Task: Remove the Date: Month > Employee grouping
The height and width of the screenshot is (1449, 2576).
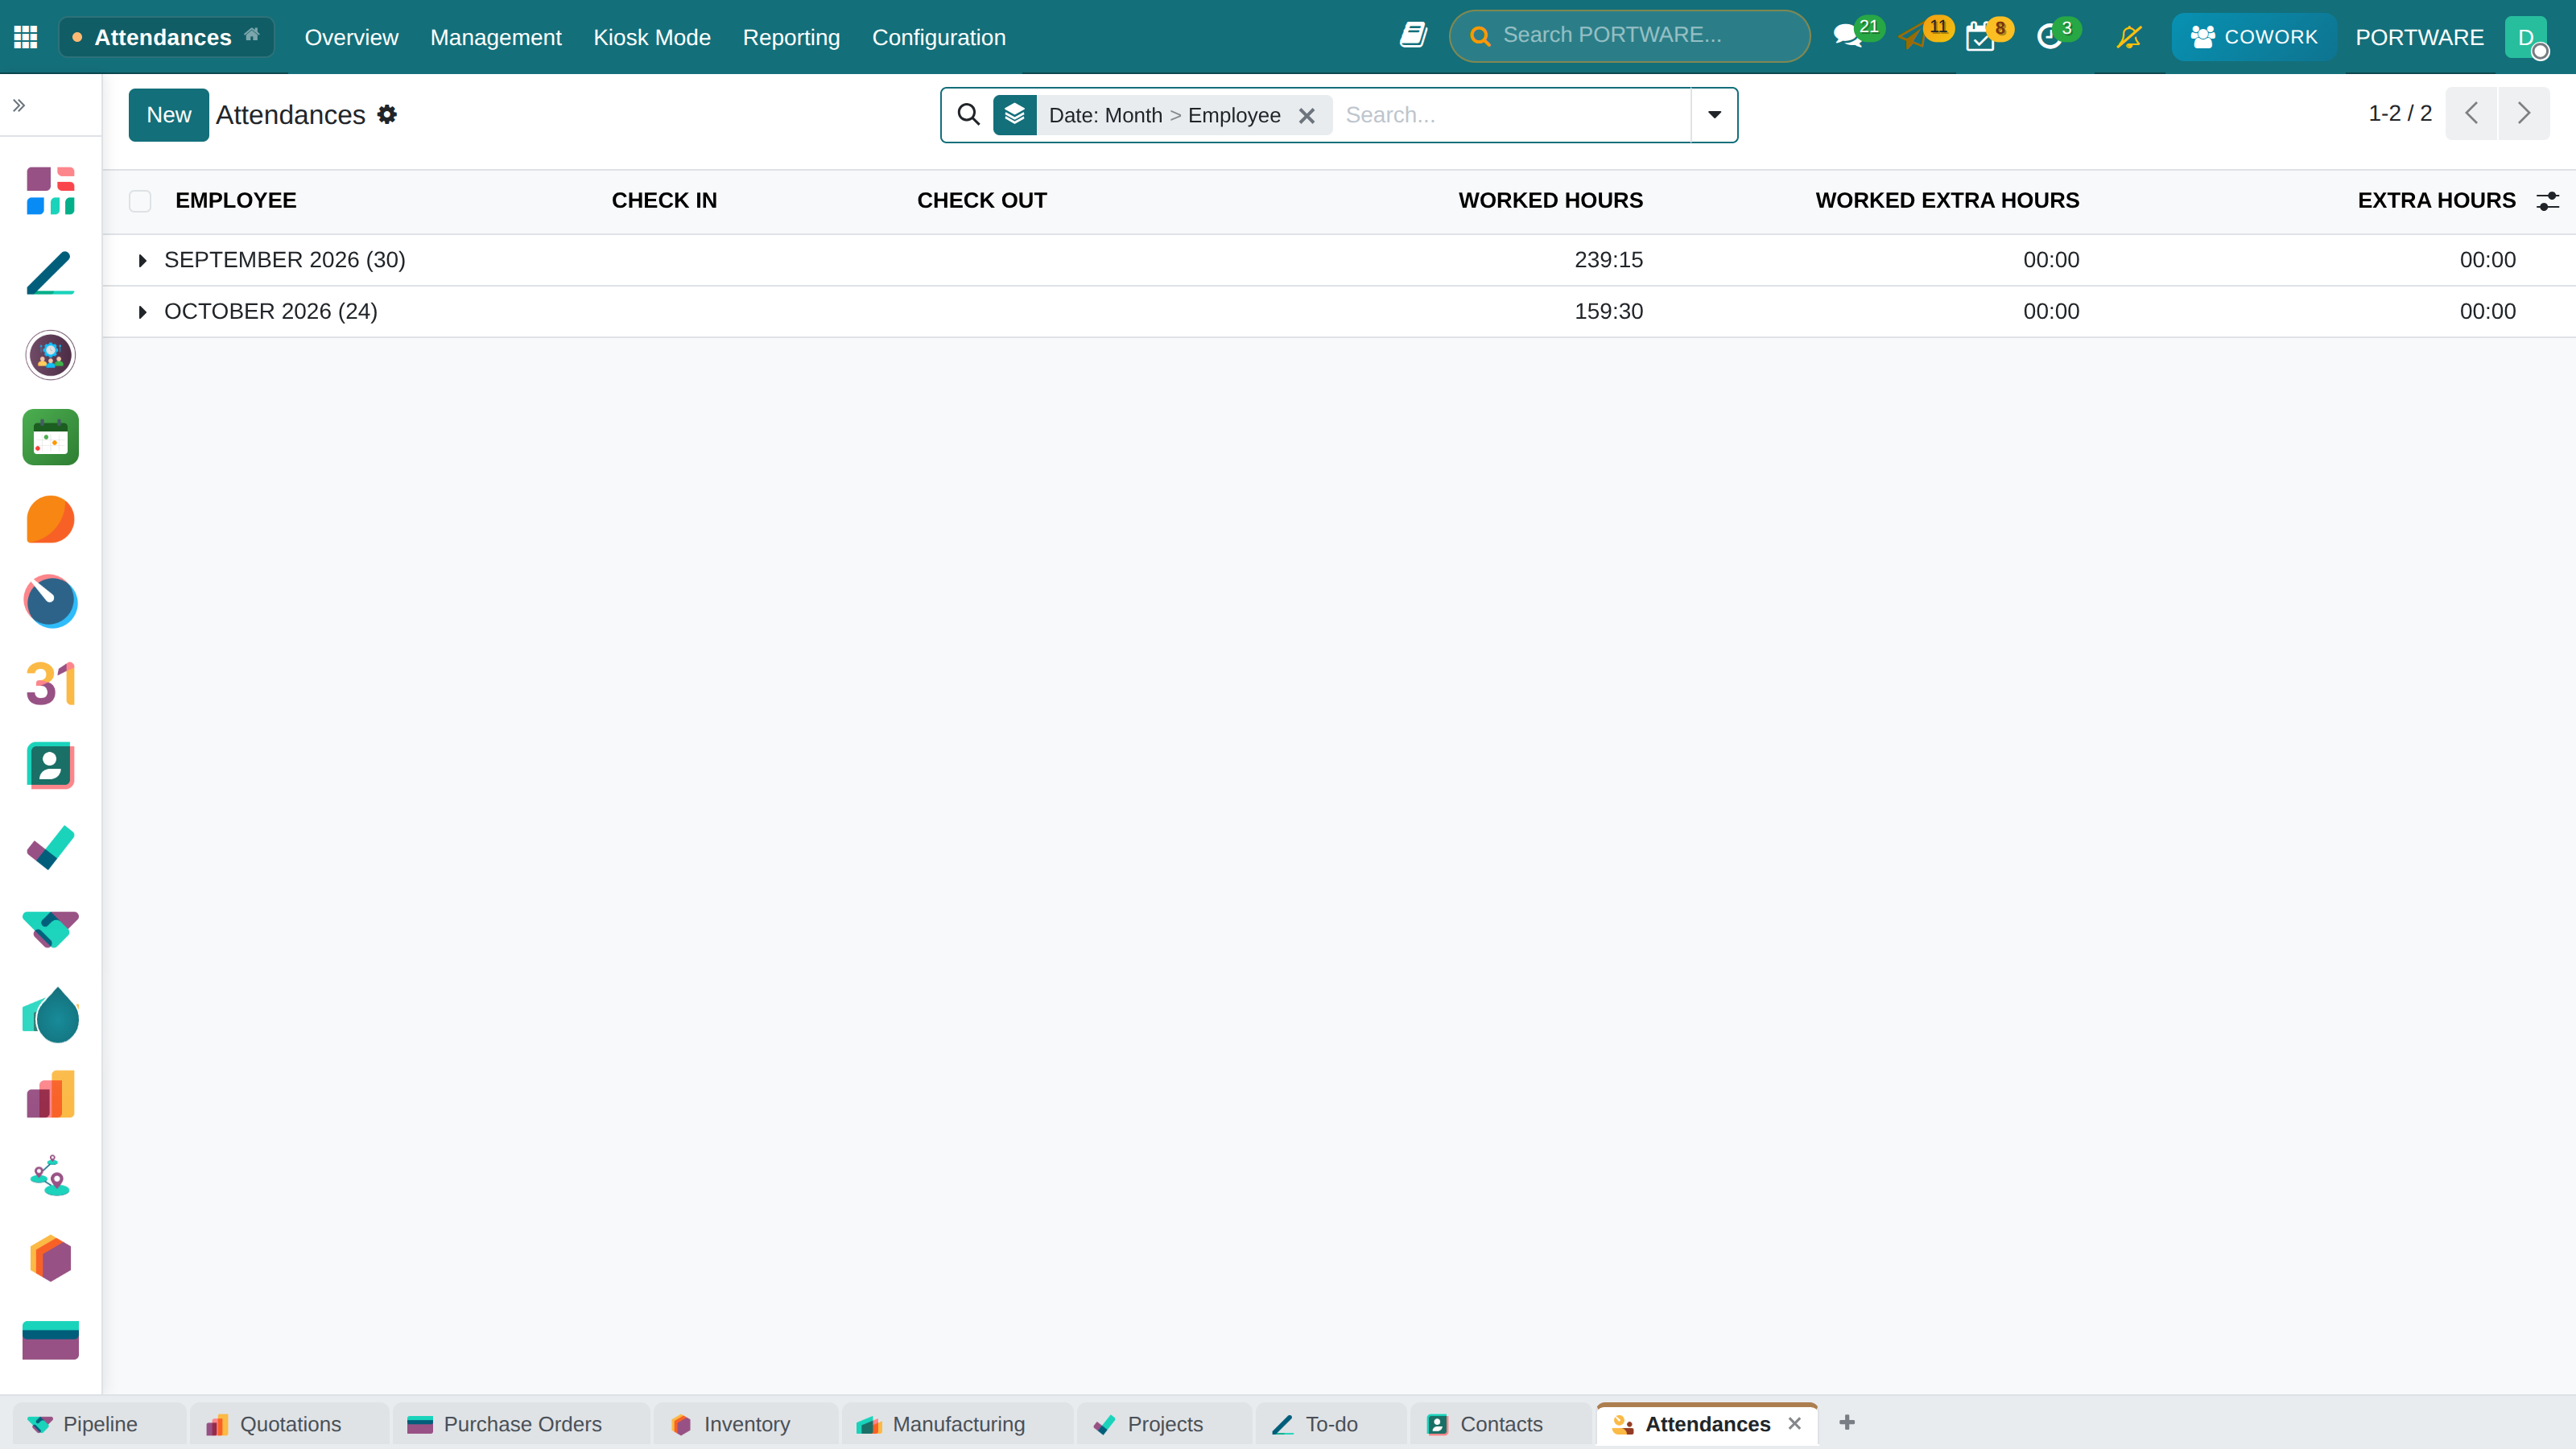Action: pyautogui.click(x=1306, y=116)
